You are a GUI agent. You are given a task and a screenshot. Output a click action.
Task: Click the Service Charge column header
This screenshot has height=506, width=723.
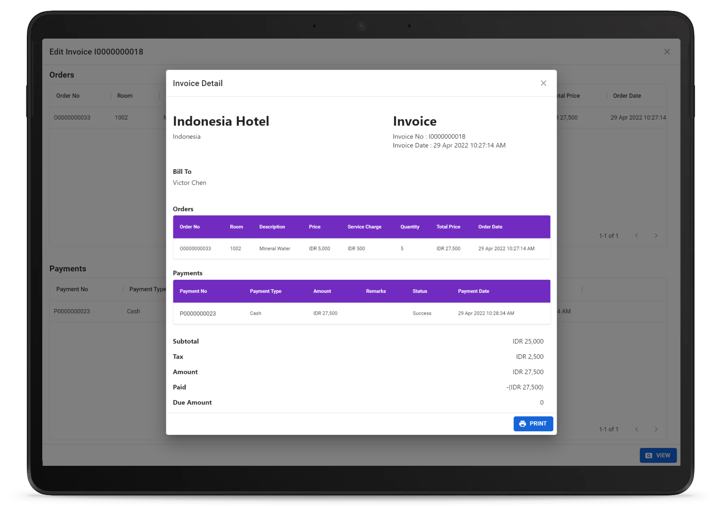click(364, 227)
